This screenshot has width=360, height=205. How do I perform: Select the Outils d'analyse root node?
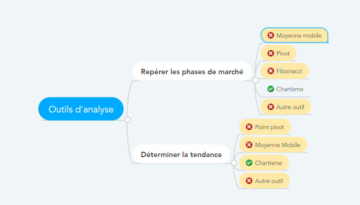tap(81, 109)
